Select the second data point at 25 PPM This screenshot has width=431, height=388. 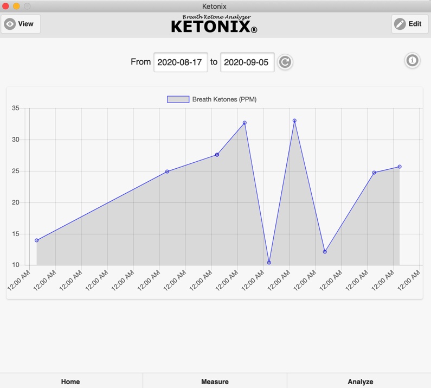[x=167, y=171]
